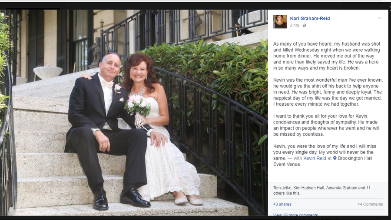Open the 43 shares link
391x220 pixels.
282,204
